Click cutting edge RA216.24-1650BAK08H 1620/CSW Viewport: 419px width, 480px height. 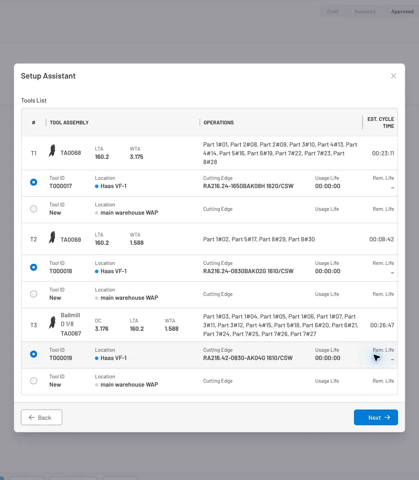[248, 186]
